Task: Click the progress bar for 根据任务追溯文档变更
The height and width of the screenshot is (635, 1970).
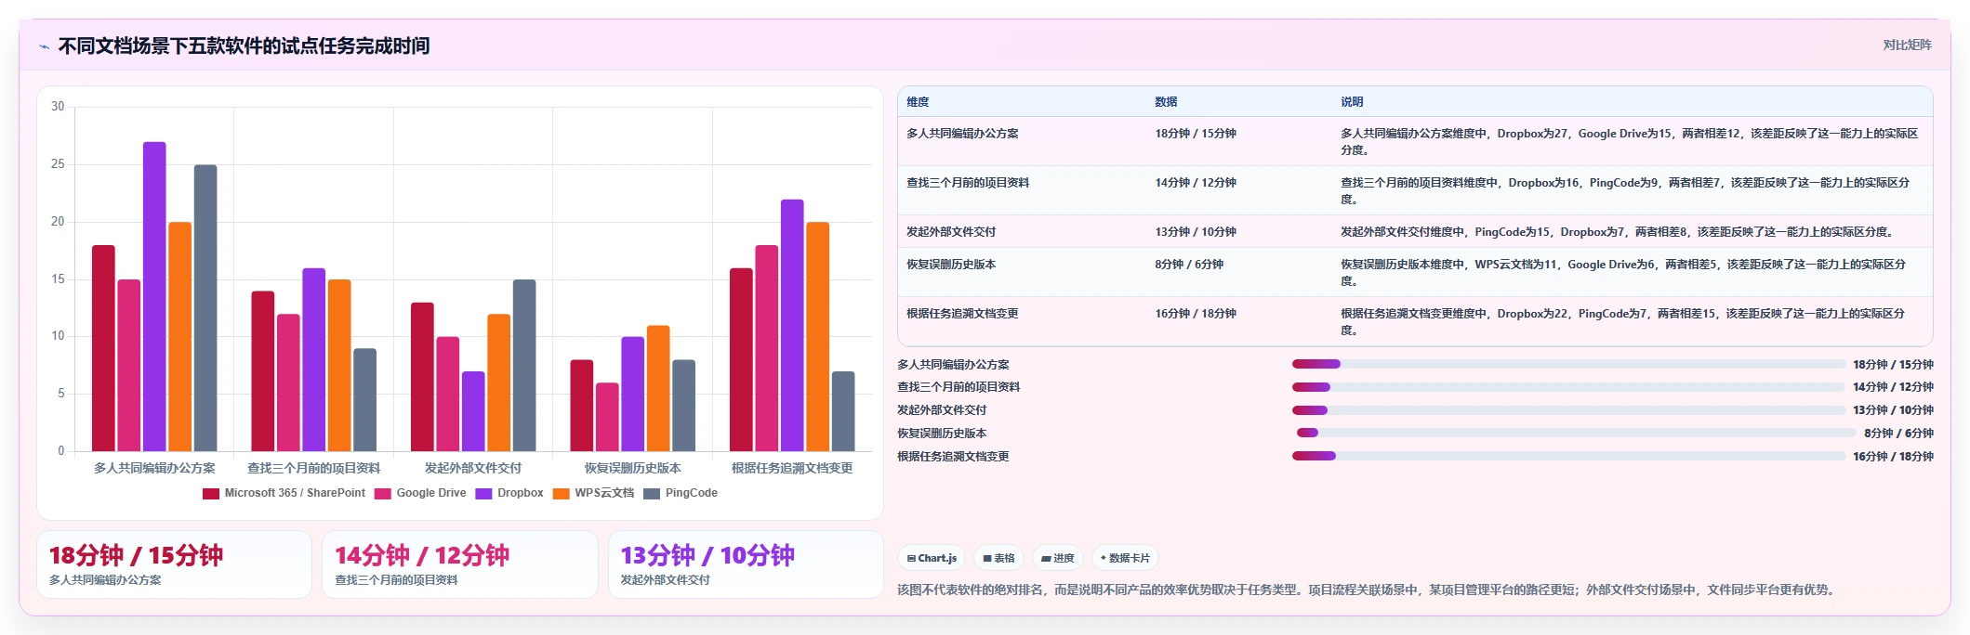Action: (x=1568, y=456)
